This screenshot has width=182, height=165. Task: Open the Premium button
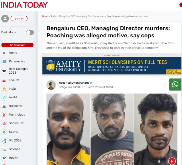[x=17, y=45]
